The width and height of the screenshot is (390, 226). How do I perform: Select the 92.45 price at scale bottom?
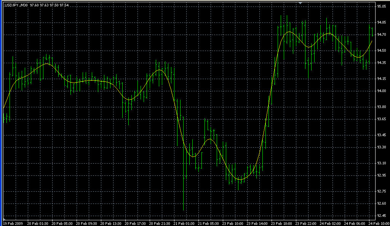pyautogui.click(x=382, y=216)
